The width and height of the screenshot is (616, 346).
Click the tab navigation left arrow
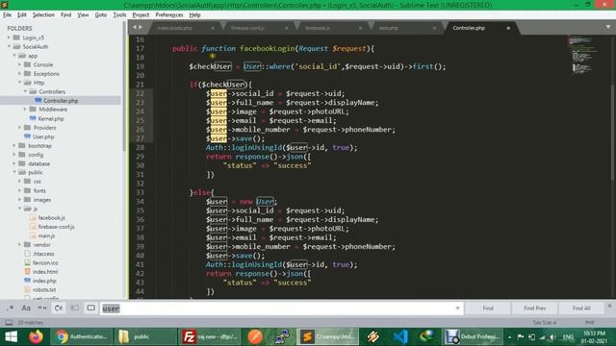click(135, 27)
